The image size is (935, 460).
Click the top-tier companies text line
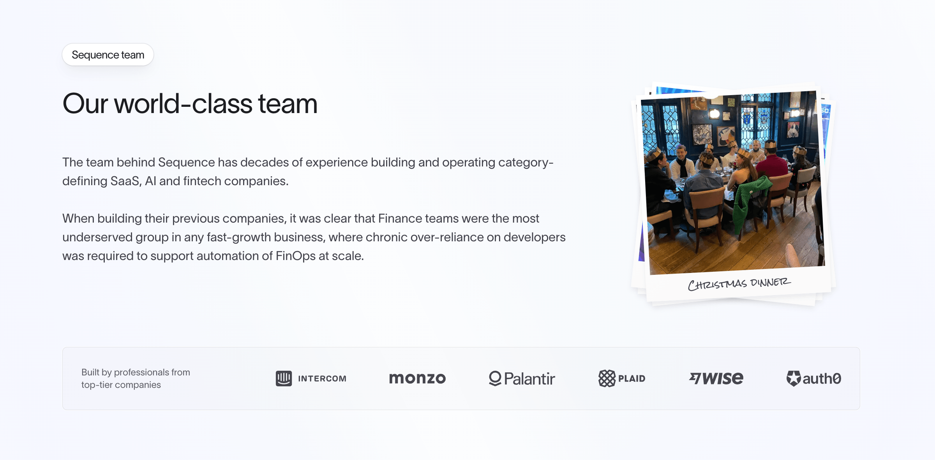tap(121, 385)
